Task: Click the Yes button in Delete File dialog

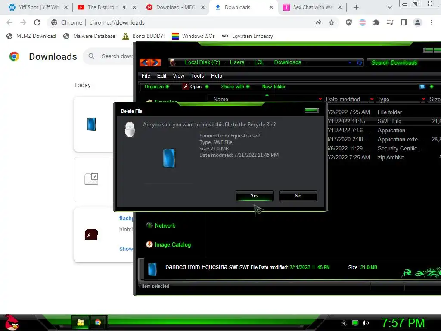Action: tap(255, 196)
